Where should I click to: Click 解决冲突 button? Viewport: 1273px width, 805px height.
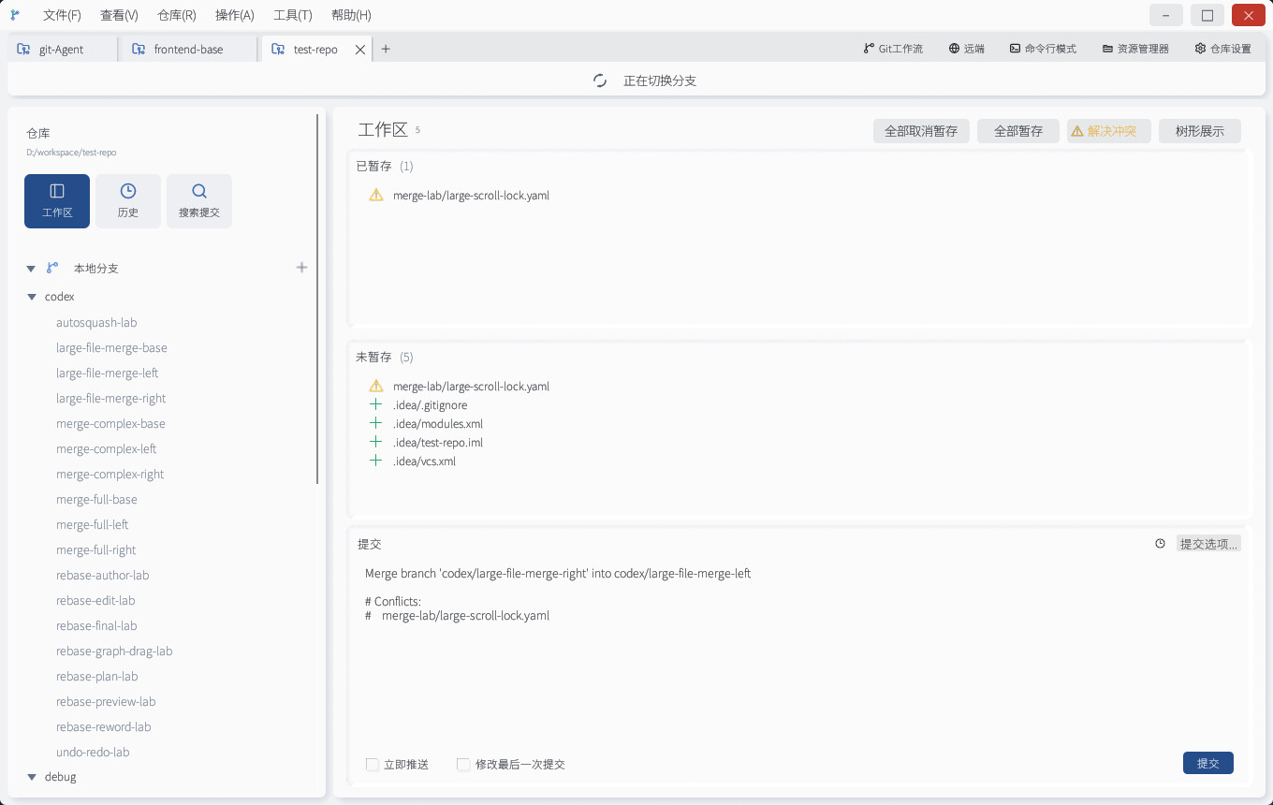point(1109,131)
